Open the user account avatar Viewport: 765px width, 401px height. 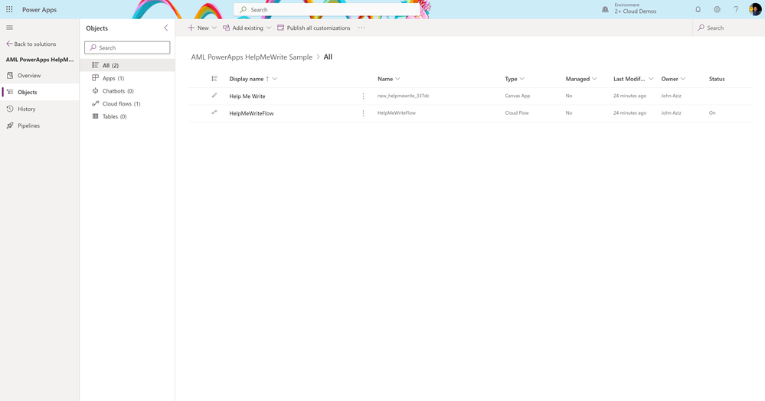(755, 9)
